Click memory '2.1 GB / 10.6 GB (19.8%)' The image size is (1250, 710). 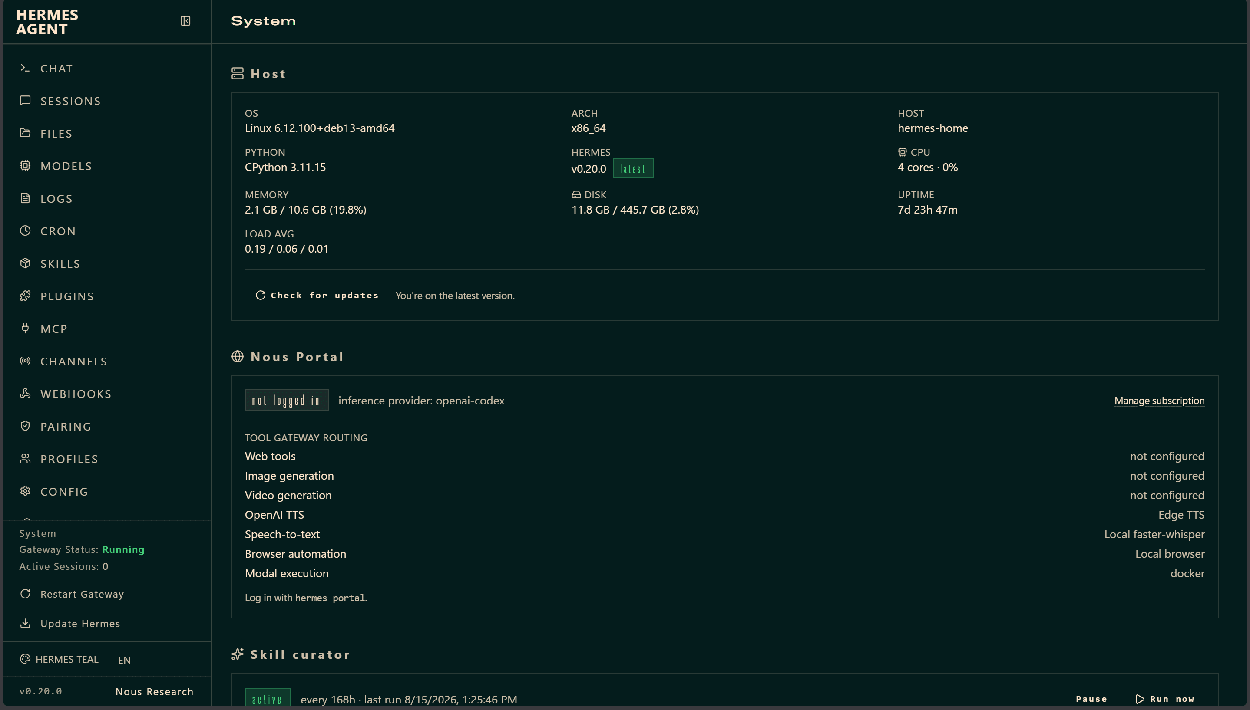pyautogui.click(x=305, y=209)
